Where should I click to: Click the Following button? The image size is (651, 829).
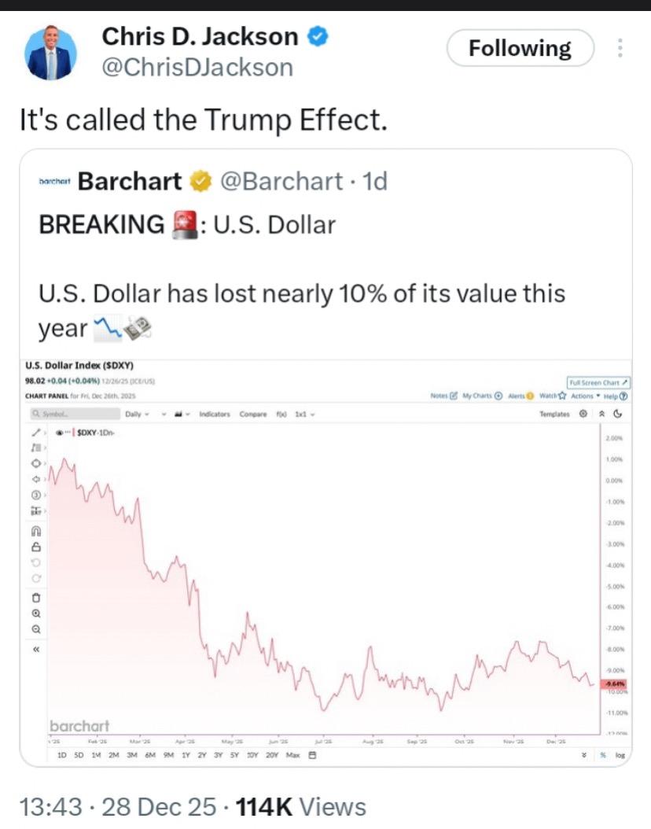point(520,49)
